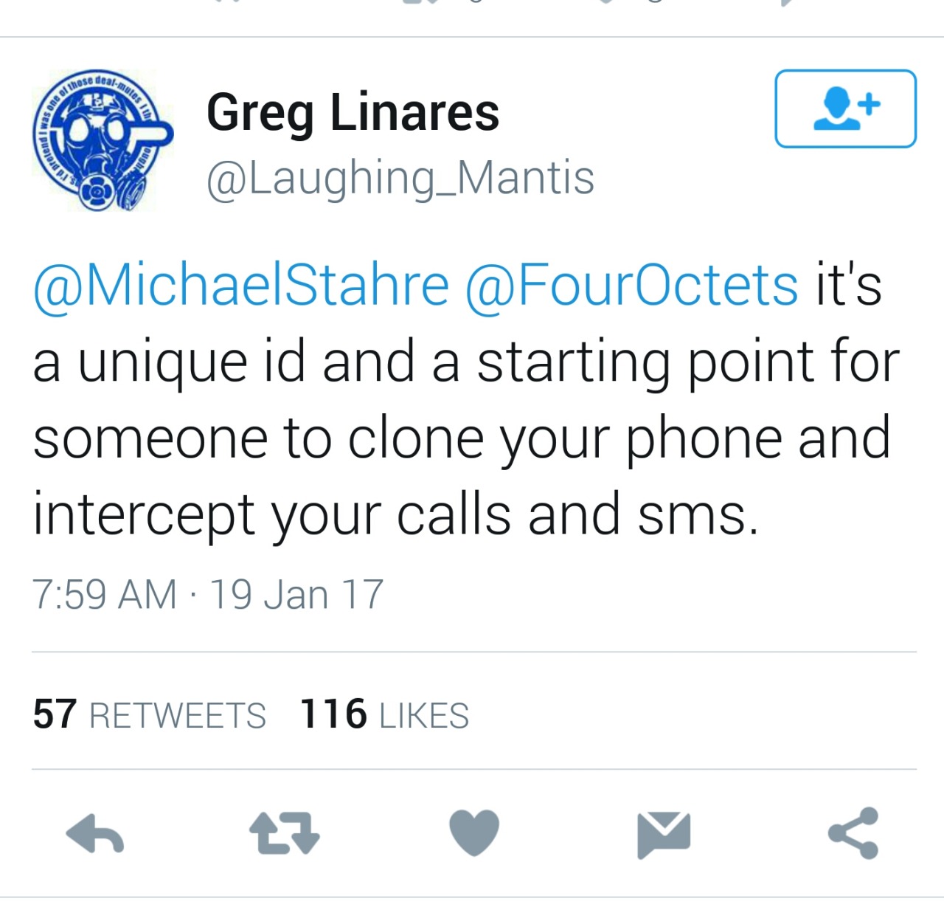This screenshot has height=907, width=944.
Task: Open the @MichaelStahre mention
Action: tap(241, 286)
